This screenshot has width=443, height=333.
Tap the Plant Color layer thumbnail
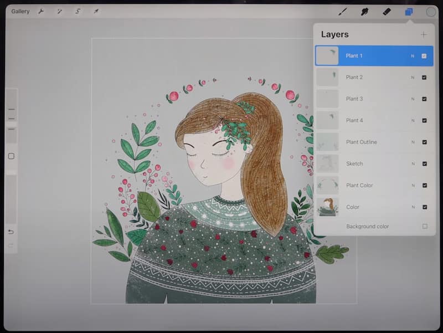coord(328,186)
